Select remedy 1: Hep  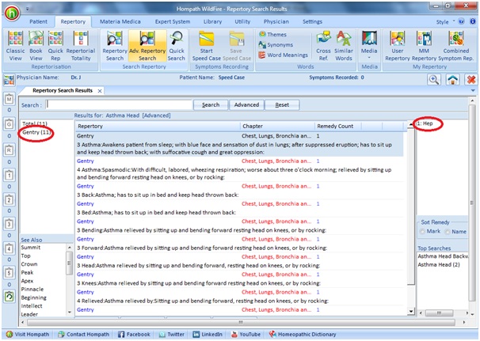tap(425, 123)
